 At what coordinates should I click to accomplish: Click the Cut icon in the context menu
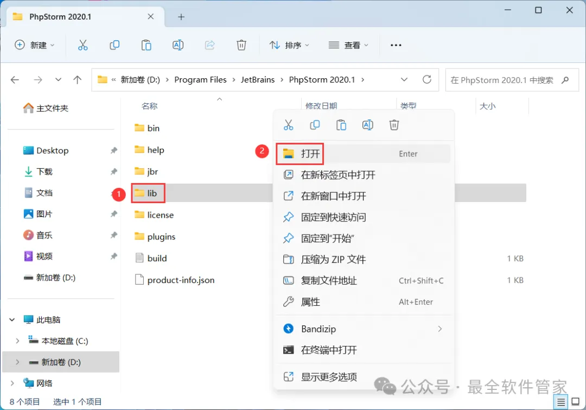click(289, 125)
